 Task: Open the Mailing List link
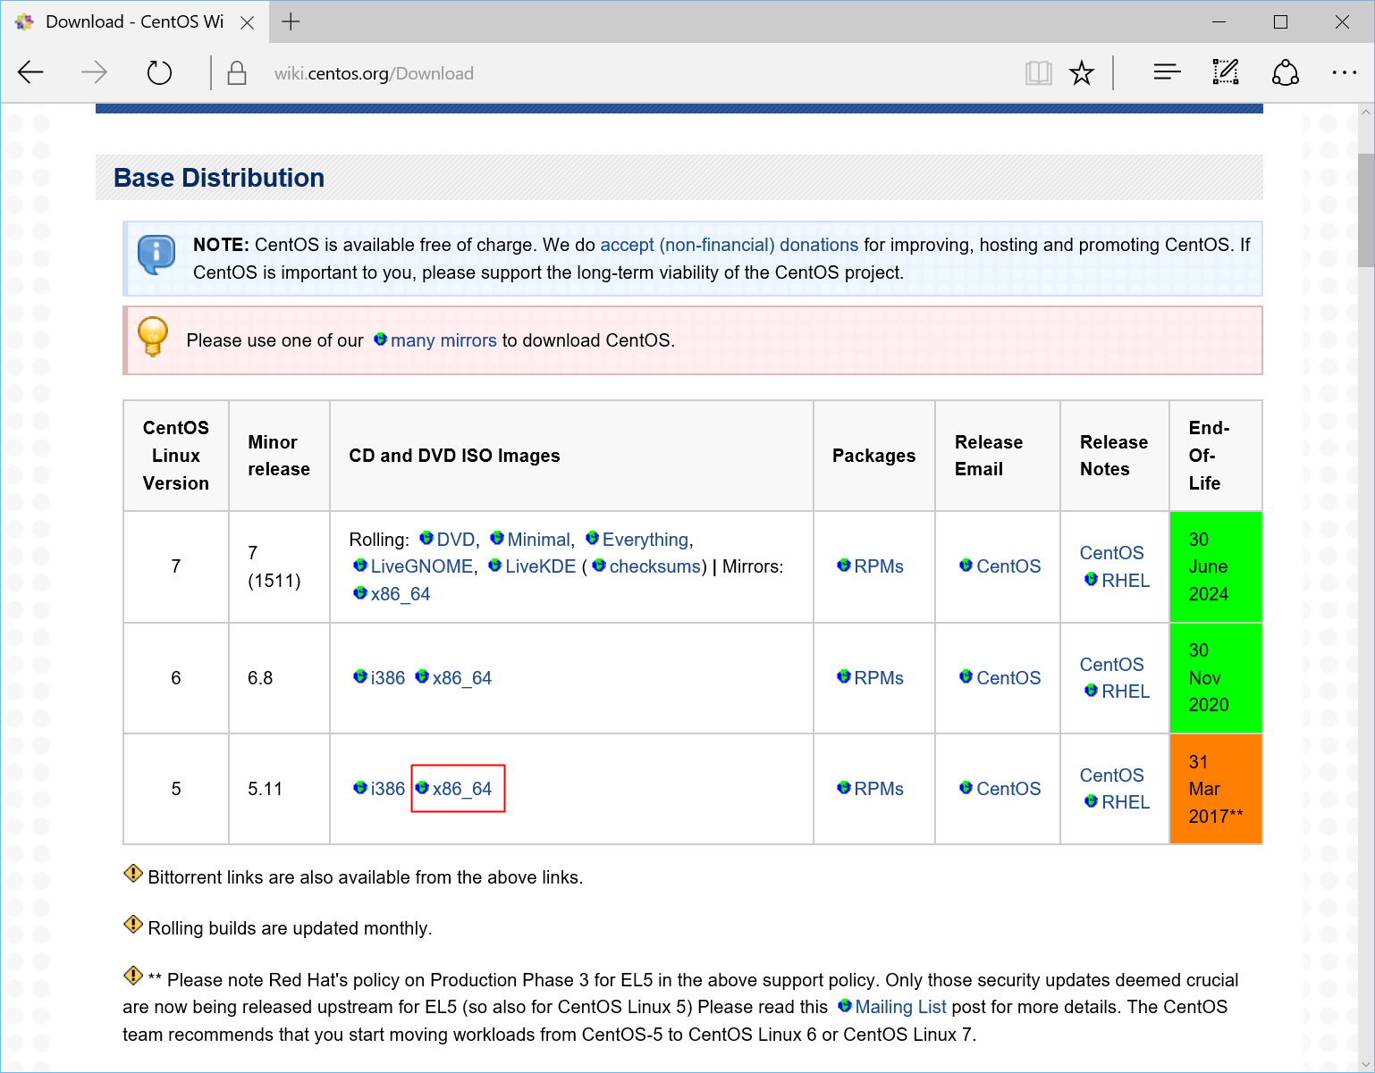click(891, 1007)
